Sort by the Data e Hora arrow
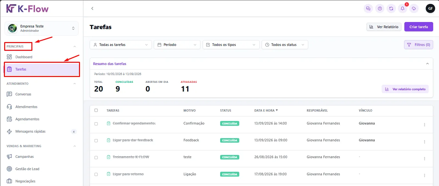Image resolution: width=439 pixels, height=186 pixels. tap(277, 110)
